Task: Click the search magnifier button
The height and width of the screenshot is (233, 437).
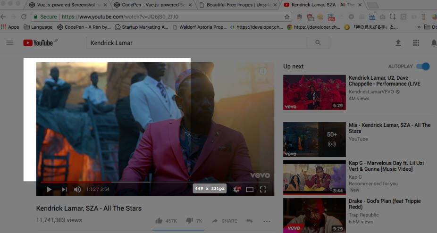Action: (x=318, y=42)
